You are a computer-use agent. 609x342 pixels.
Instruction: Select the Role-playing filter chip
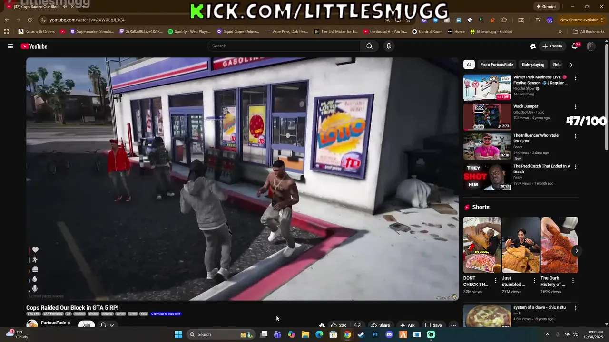pos(533,65)
